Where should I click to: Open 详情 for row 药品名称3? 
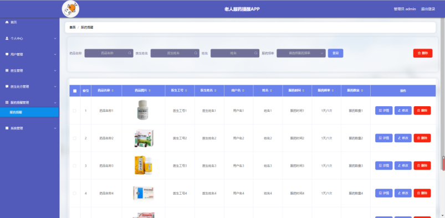[x=383, y=165]
